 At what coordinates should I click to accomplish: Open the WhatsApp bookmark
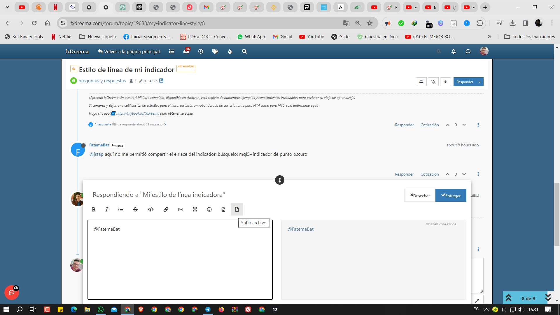pos(251,37)
